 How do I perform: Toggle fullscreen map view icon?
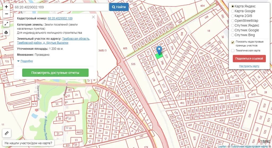pos(6,24)
